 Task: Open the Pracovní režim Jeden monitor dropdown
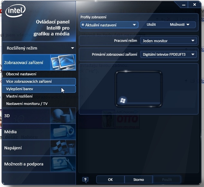[x=169, y=41]
